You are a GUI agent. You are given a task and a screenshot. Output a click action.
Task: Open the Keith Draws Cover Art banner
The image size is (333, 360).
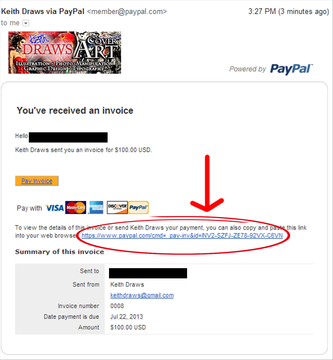[x=65, y=52]
